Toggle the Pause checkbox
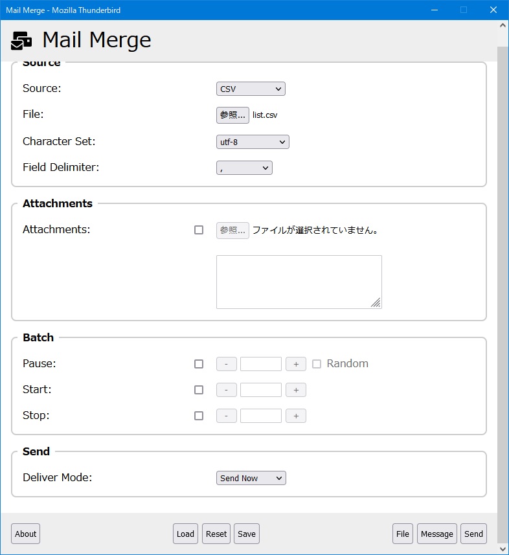509x555 pixels. [199, 364]
